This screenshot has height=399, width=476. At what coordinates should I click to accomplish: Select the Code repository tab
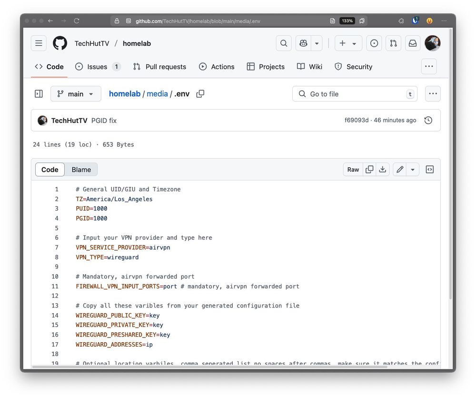coord(49,67)
